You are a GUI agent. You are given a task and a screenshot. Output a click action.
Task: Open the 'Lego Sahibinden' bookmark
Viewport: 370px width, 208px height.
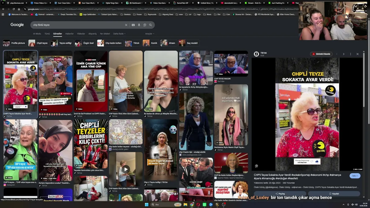click(88, 14)
